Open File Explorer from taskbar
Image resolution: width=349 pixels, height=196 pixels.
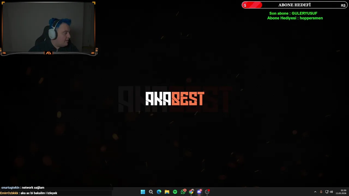tap(167, 192)
